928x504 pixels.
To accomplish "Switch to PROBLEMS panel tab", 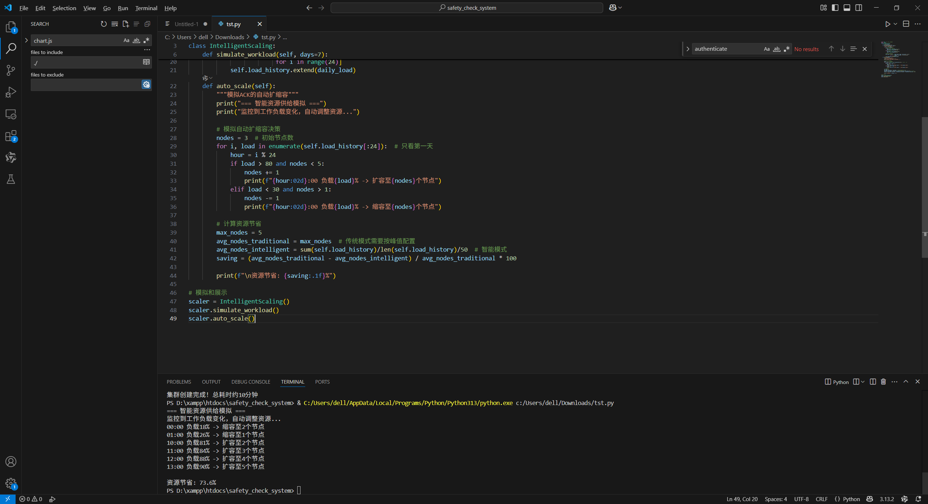I will click(x=179, y=382).
